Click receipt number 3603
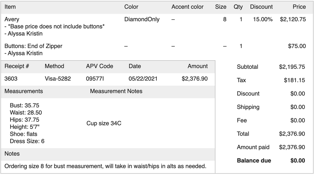Viewport: 314px width, 175px height. [11, 79]
